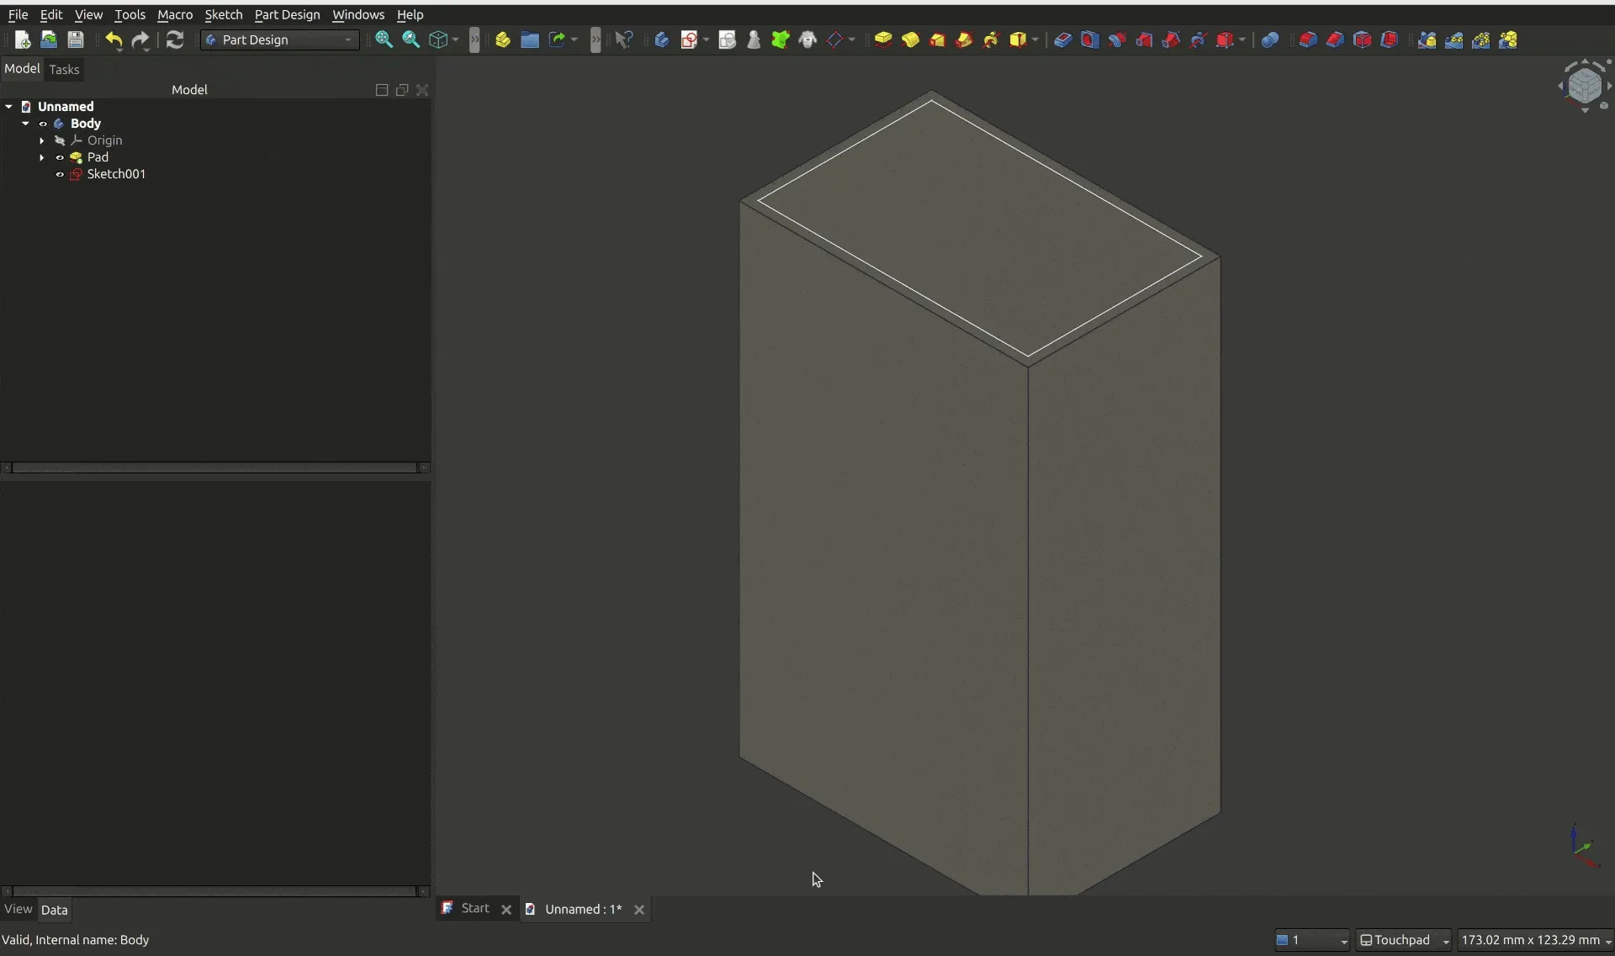Image resolution: width=1615 pixels, height=956 pixels.
Task: Open the additive primitive dropdown arrow
Action: 1035,40
